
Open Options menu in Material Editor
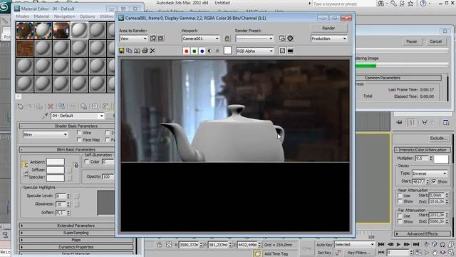tap(87, 16)
